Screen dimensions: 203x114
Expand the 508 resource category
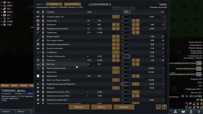(1, 9)
